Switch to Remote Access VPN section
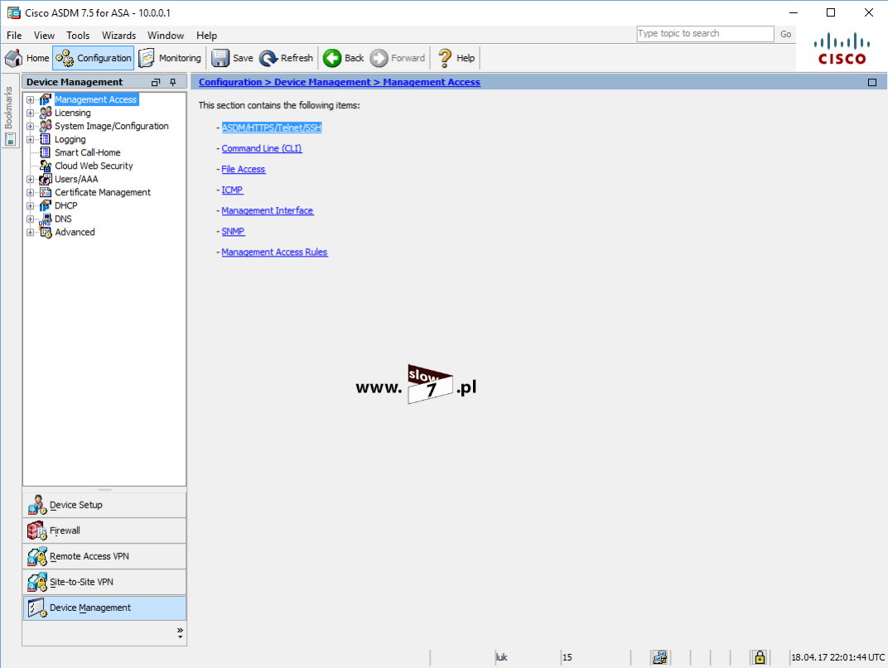This screenshot has height=668, width=888. tap(104, 556)
